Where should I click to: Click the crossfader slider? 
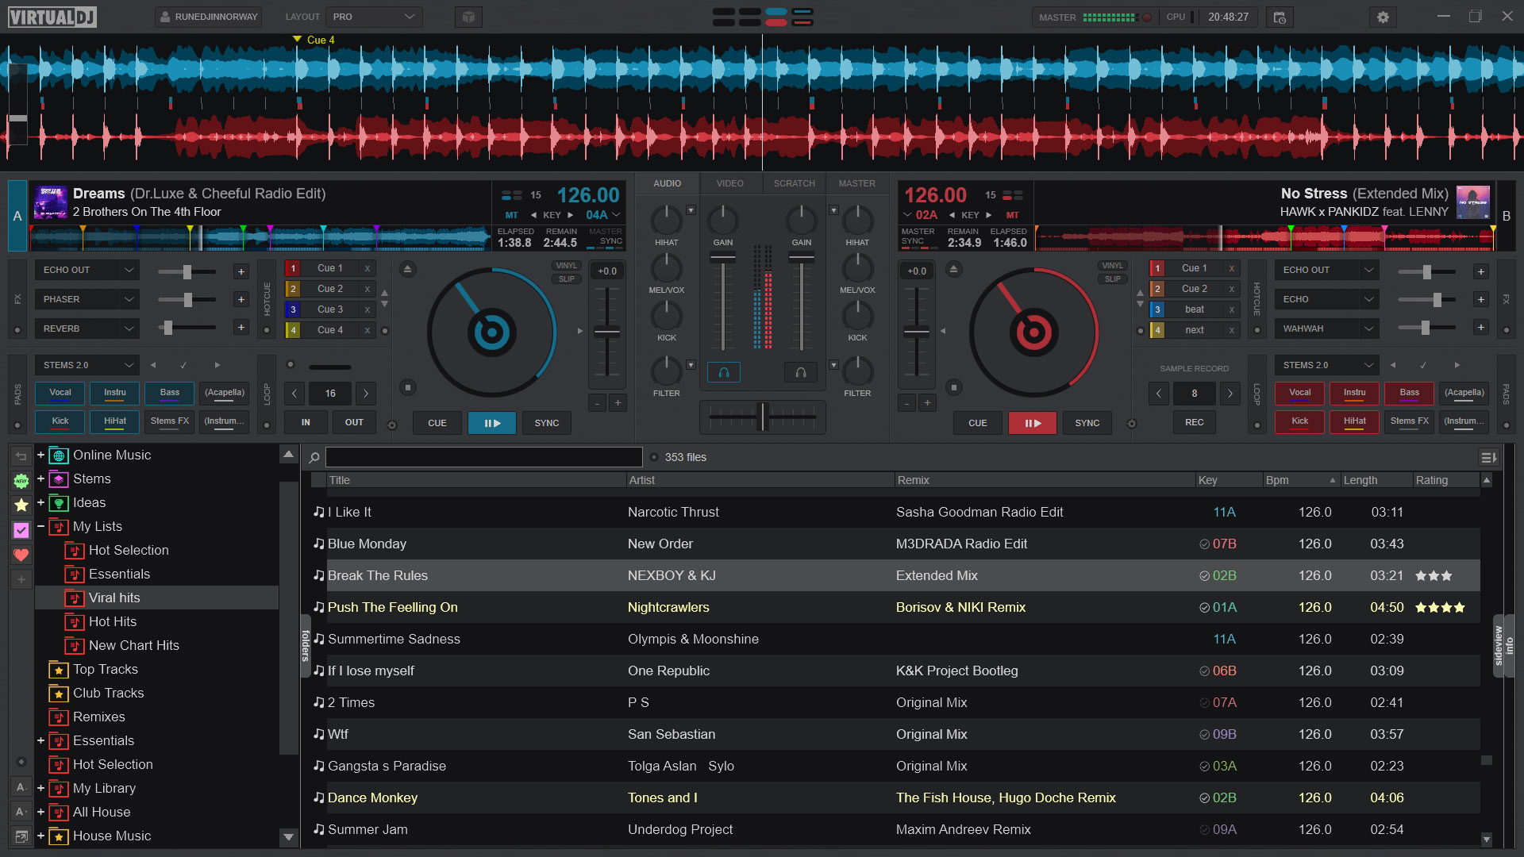pyautogui.click(x=763, y=417)
